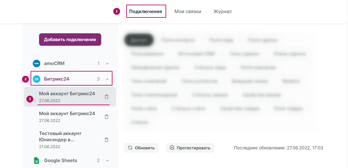348x168 pixels.
Task: Expand the Google Sheets group chevron
Action: tap(107, 161)
